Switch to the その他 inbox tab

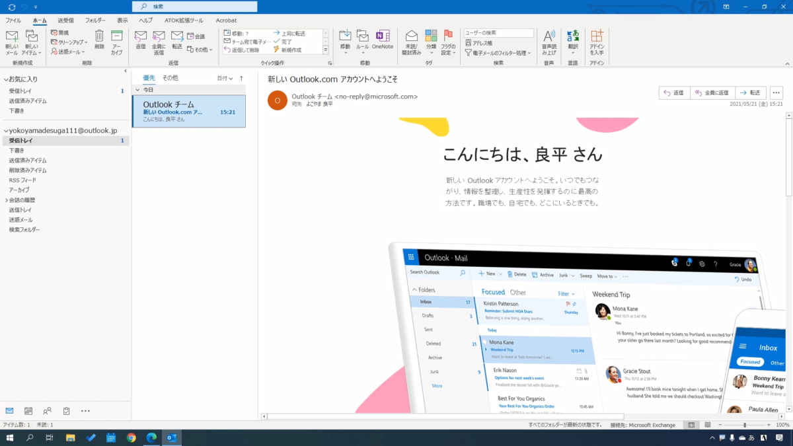coord(170,78)
